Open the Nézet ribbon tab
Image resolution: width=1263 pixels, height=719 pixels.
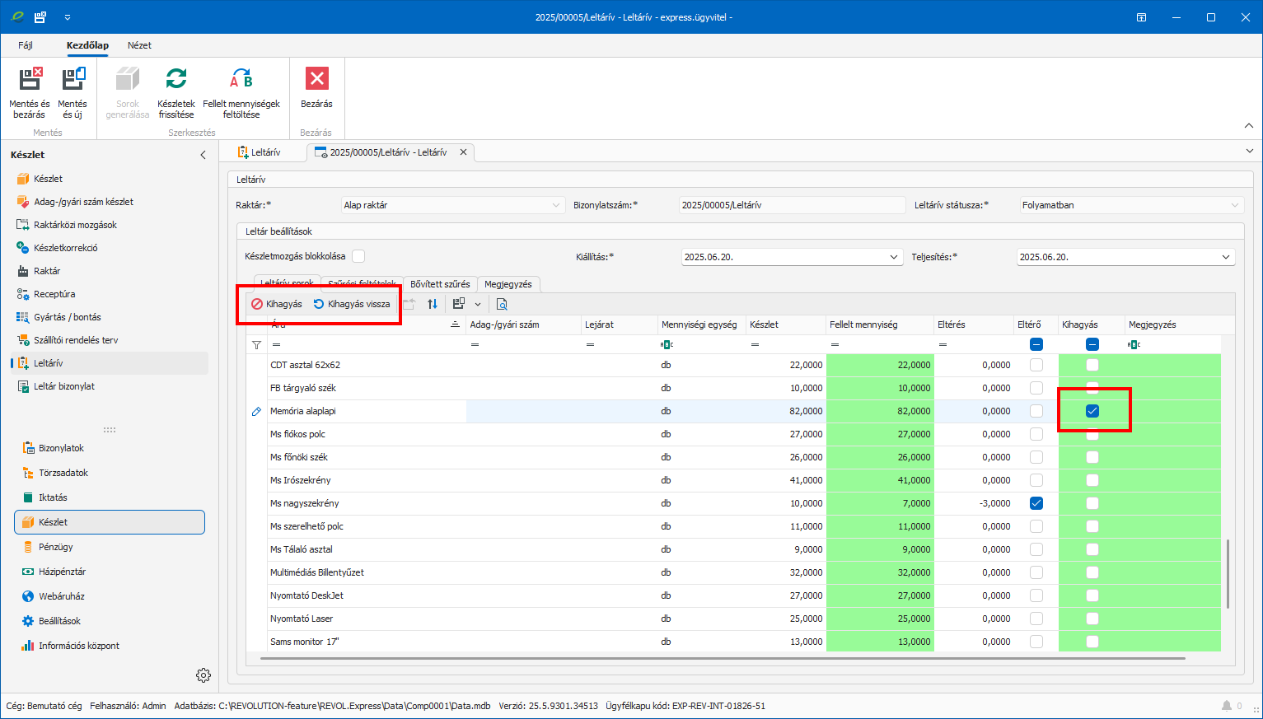[x=139, y=45]
